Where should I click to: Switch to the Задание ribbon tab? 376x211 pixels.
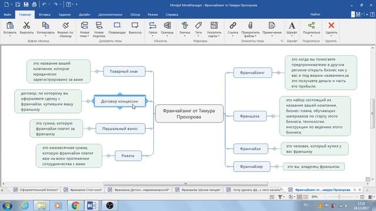coord(65,15)
